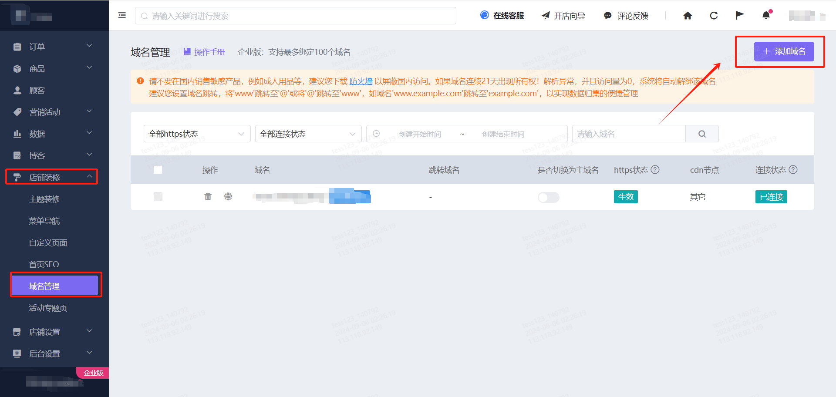Image resolution: width=836 pixels, height=397 pixels.
Task: Open the 全部连接状态 dropdown
Action: (x=308, y=134)
